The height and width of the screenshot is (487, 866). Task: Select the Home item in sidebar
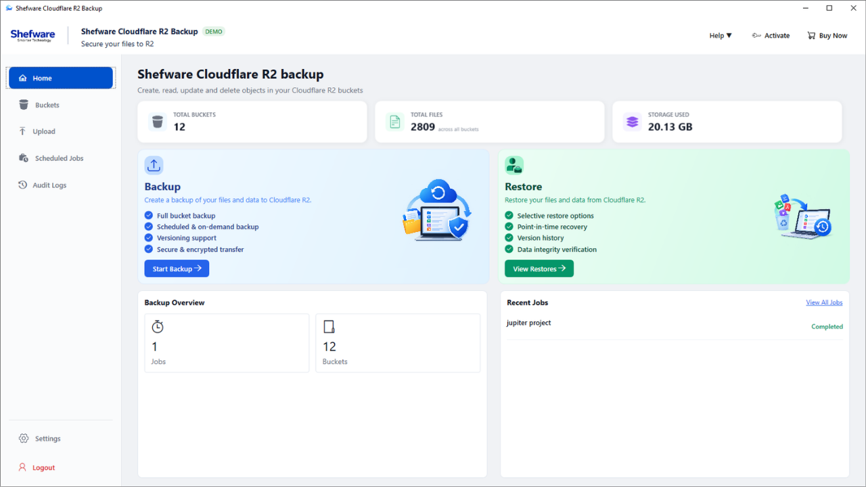click(x=61, y=78)
